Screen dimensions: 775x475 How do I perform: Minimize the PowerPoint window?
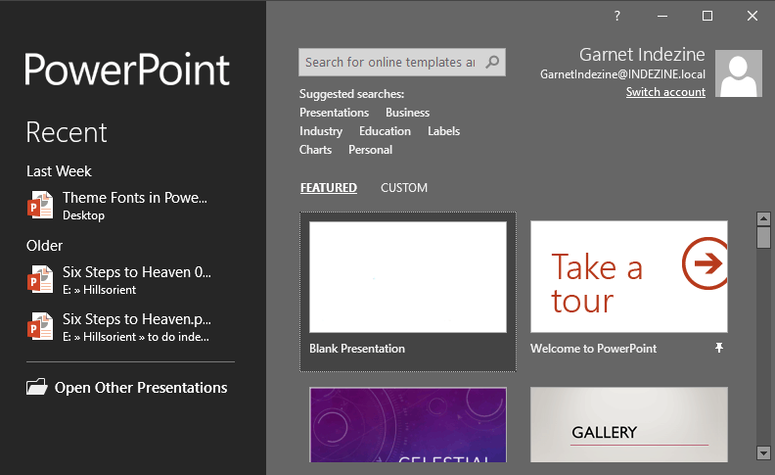pos(662,16)
